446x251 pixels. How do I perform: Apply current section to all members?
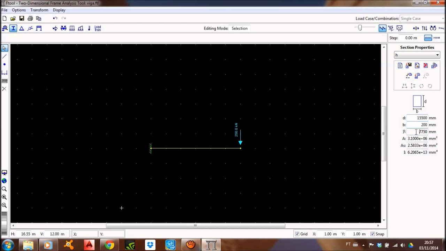(x=417, y=75)
